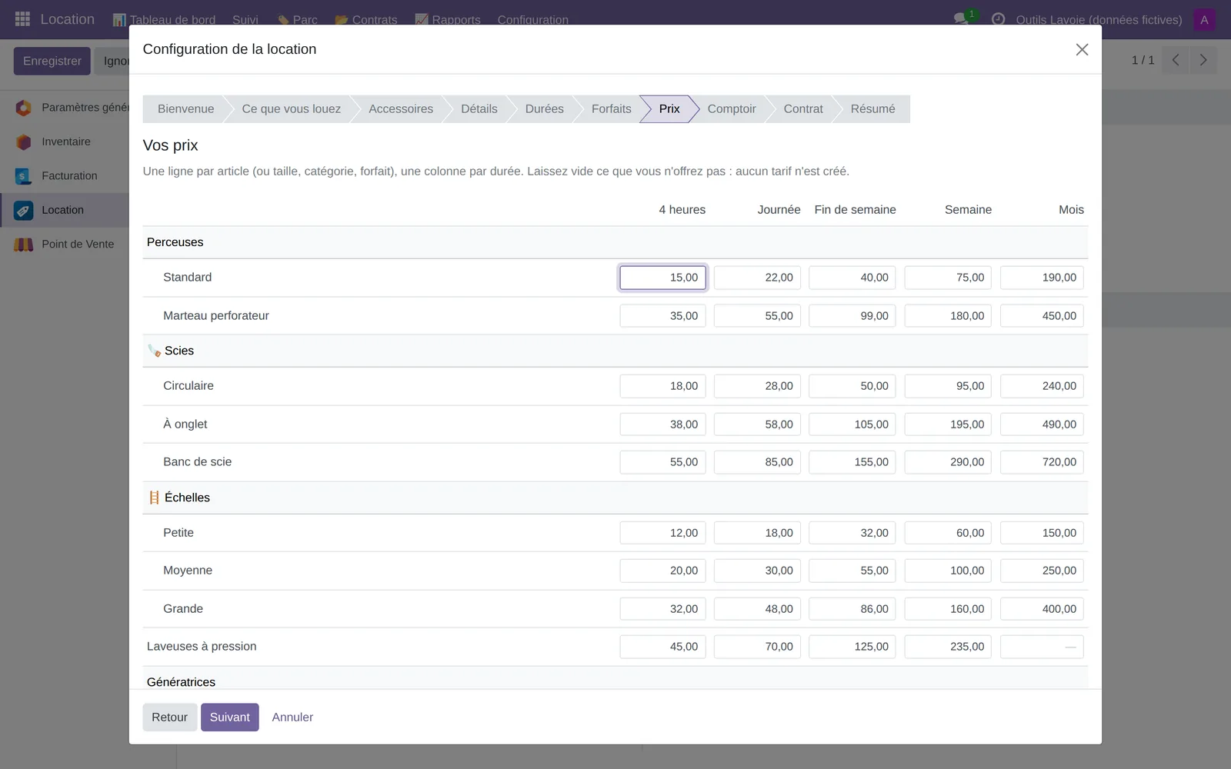Click the user avatar A
Image resolution: width=1231 pixels, height=769 pixels.
click(x=1204, y=20)
